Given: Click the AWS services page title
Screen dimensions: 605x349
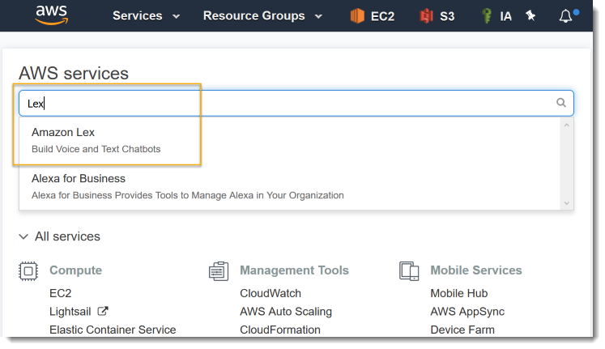Looking at the screenshot, I should point(74,73).
